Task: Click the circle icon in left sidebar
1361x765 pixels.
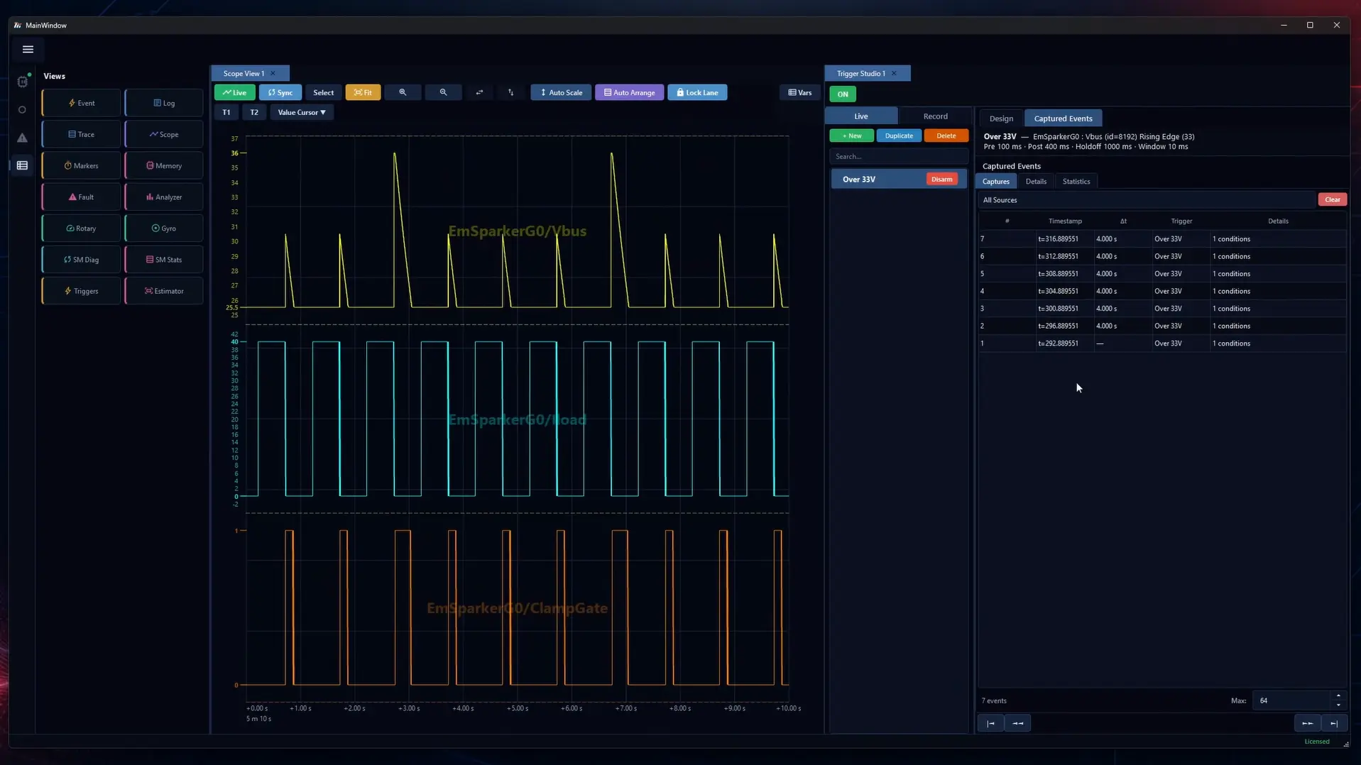Action: click(22, 110)
